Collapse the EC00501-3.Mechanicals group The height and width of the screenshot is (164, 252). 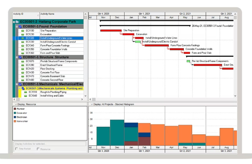point(17,84)
